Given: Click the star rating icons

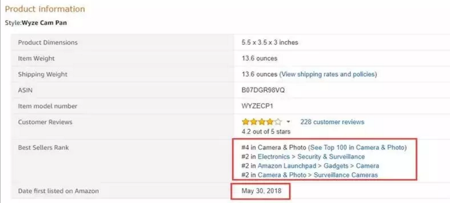Looking at the screenshot, I should 262,122.
